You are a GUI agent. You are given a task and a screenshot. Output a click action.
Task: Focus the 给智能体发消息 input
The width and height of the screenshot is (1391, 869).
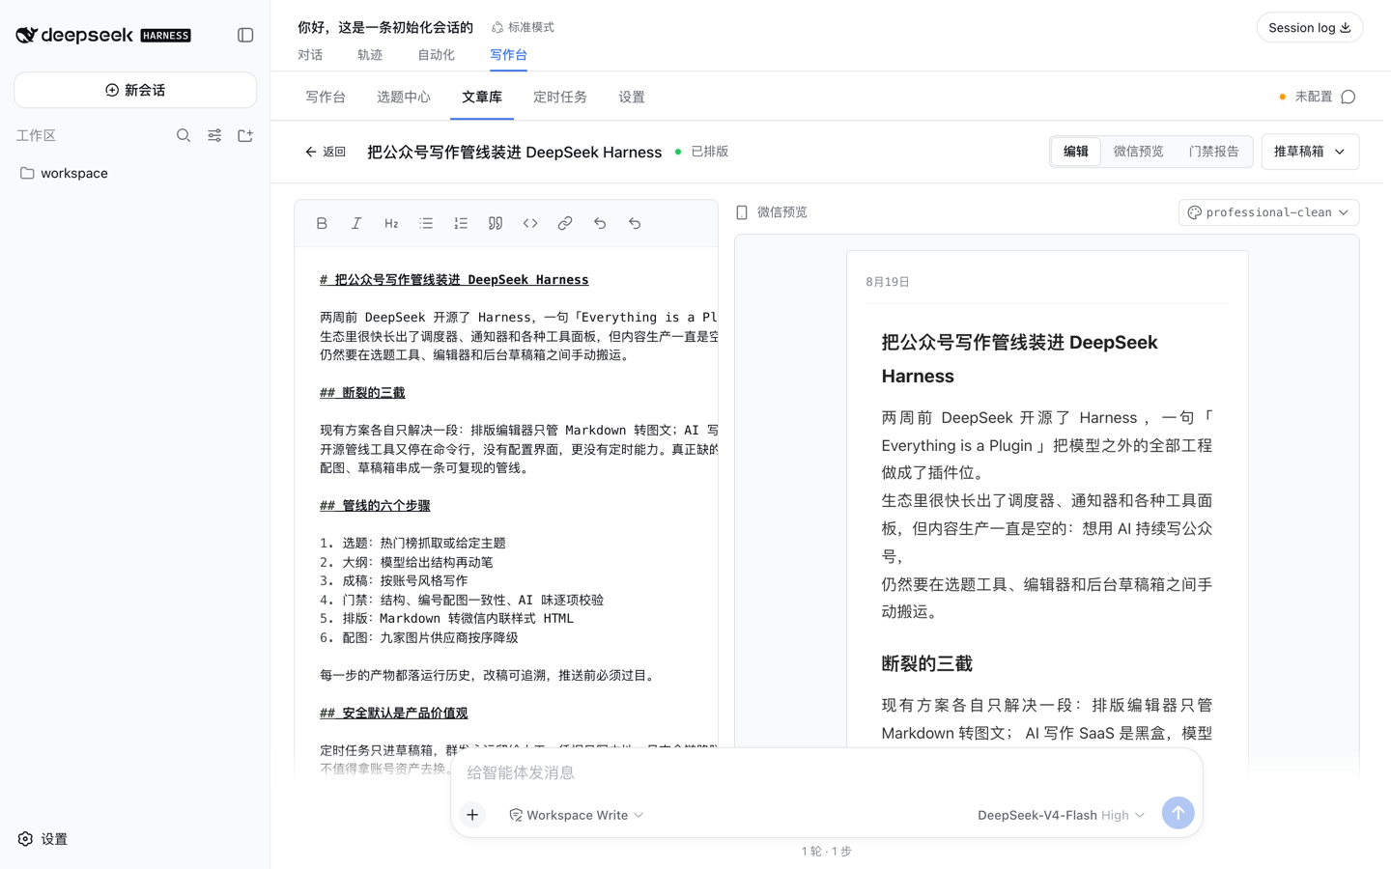point(826,772)
